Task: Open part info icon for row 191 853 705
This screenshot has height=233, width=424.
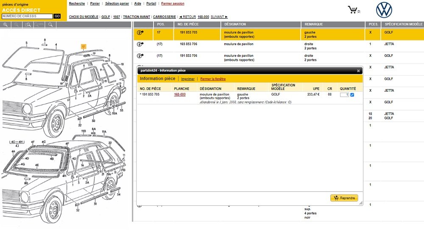Action: [x=140, y=33]
